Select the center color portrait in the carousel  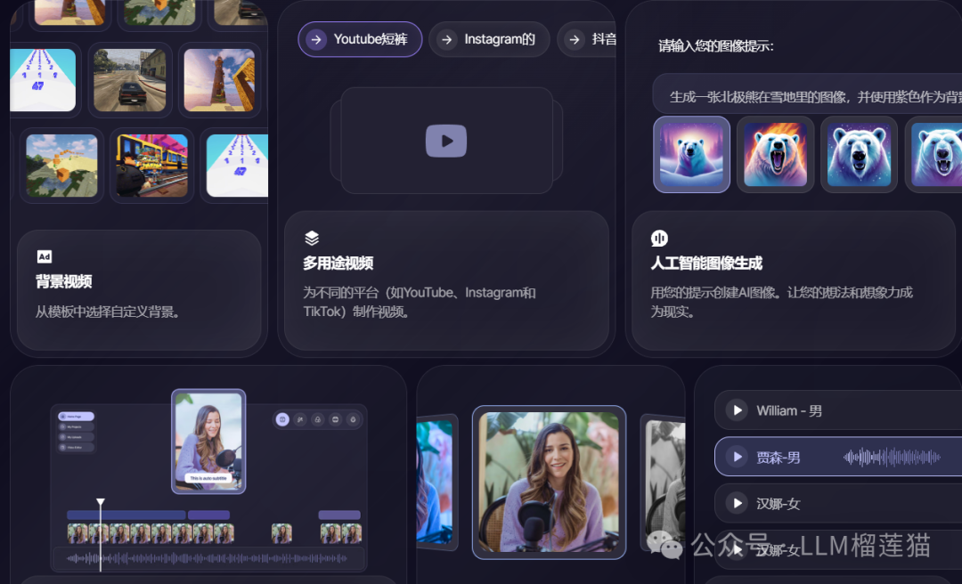(x=549, y=483)
